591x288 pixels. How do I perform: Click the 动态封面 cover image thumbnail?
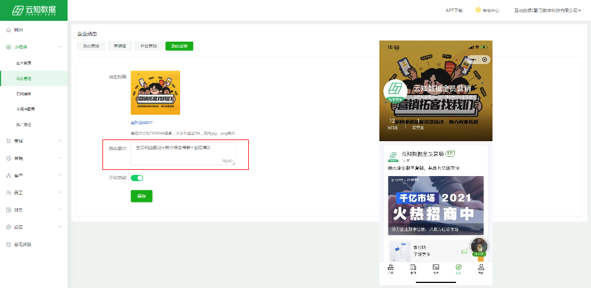pyautogui.click(x=155, y=93)
